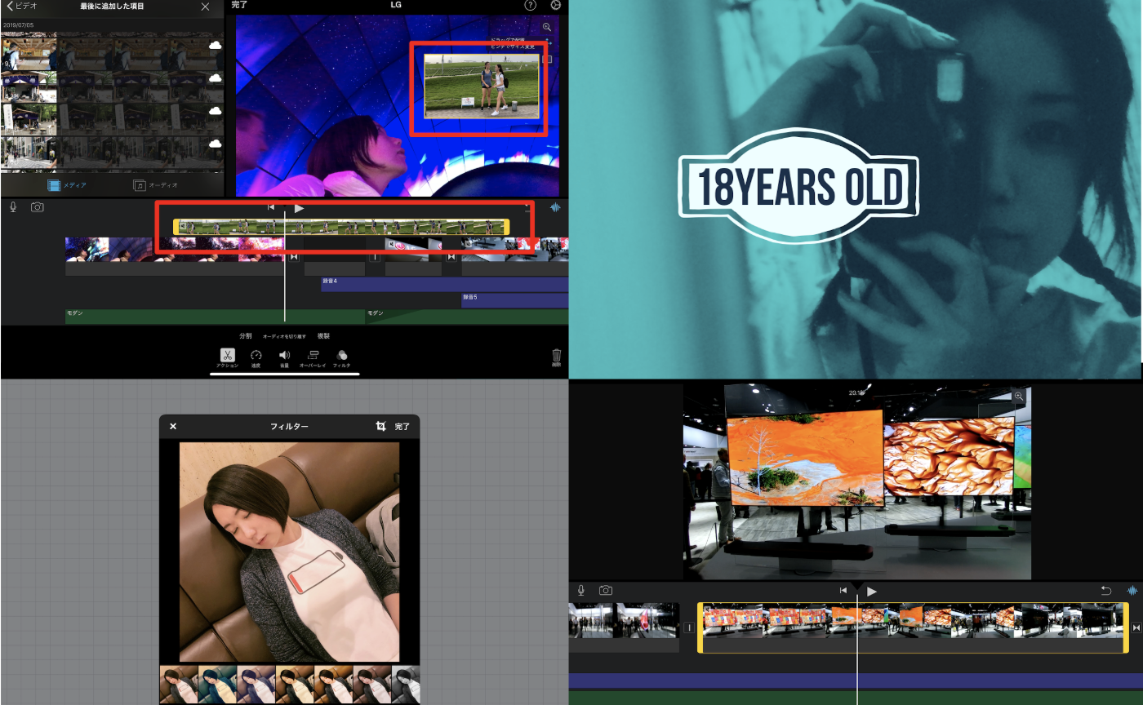Open the 速度 speed tool
The width and height of the screenshot is (1143, 705).
(x=256, y=358)
